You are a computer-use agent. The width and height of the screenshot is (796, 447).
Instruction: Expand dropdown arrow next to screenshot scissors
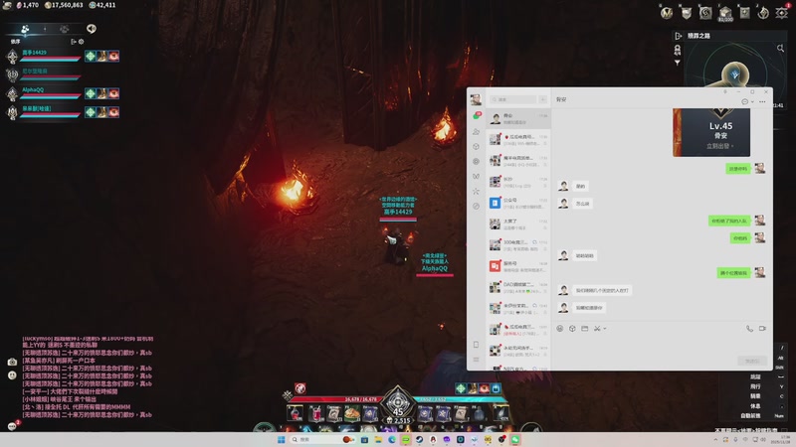click(x=605, y=329)
